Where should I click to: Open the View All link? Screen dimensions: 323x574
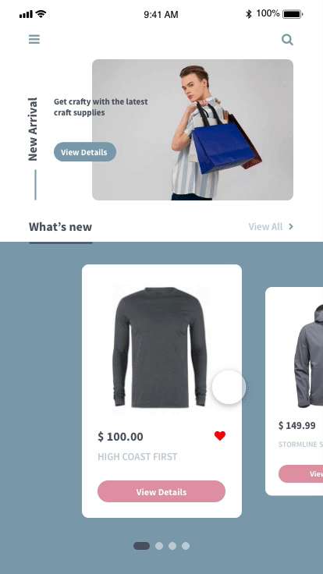pyautogui.click(x=265, y=227)
